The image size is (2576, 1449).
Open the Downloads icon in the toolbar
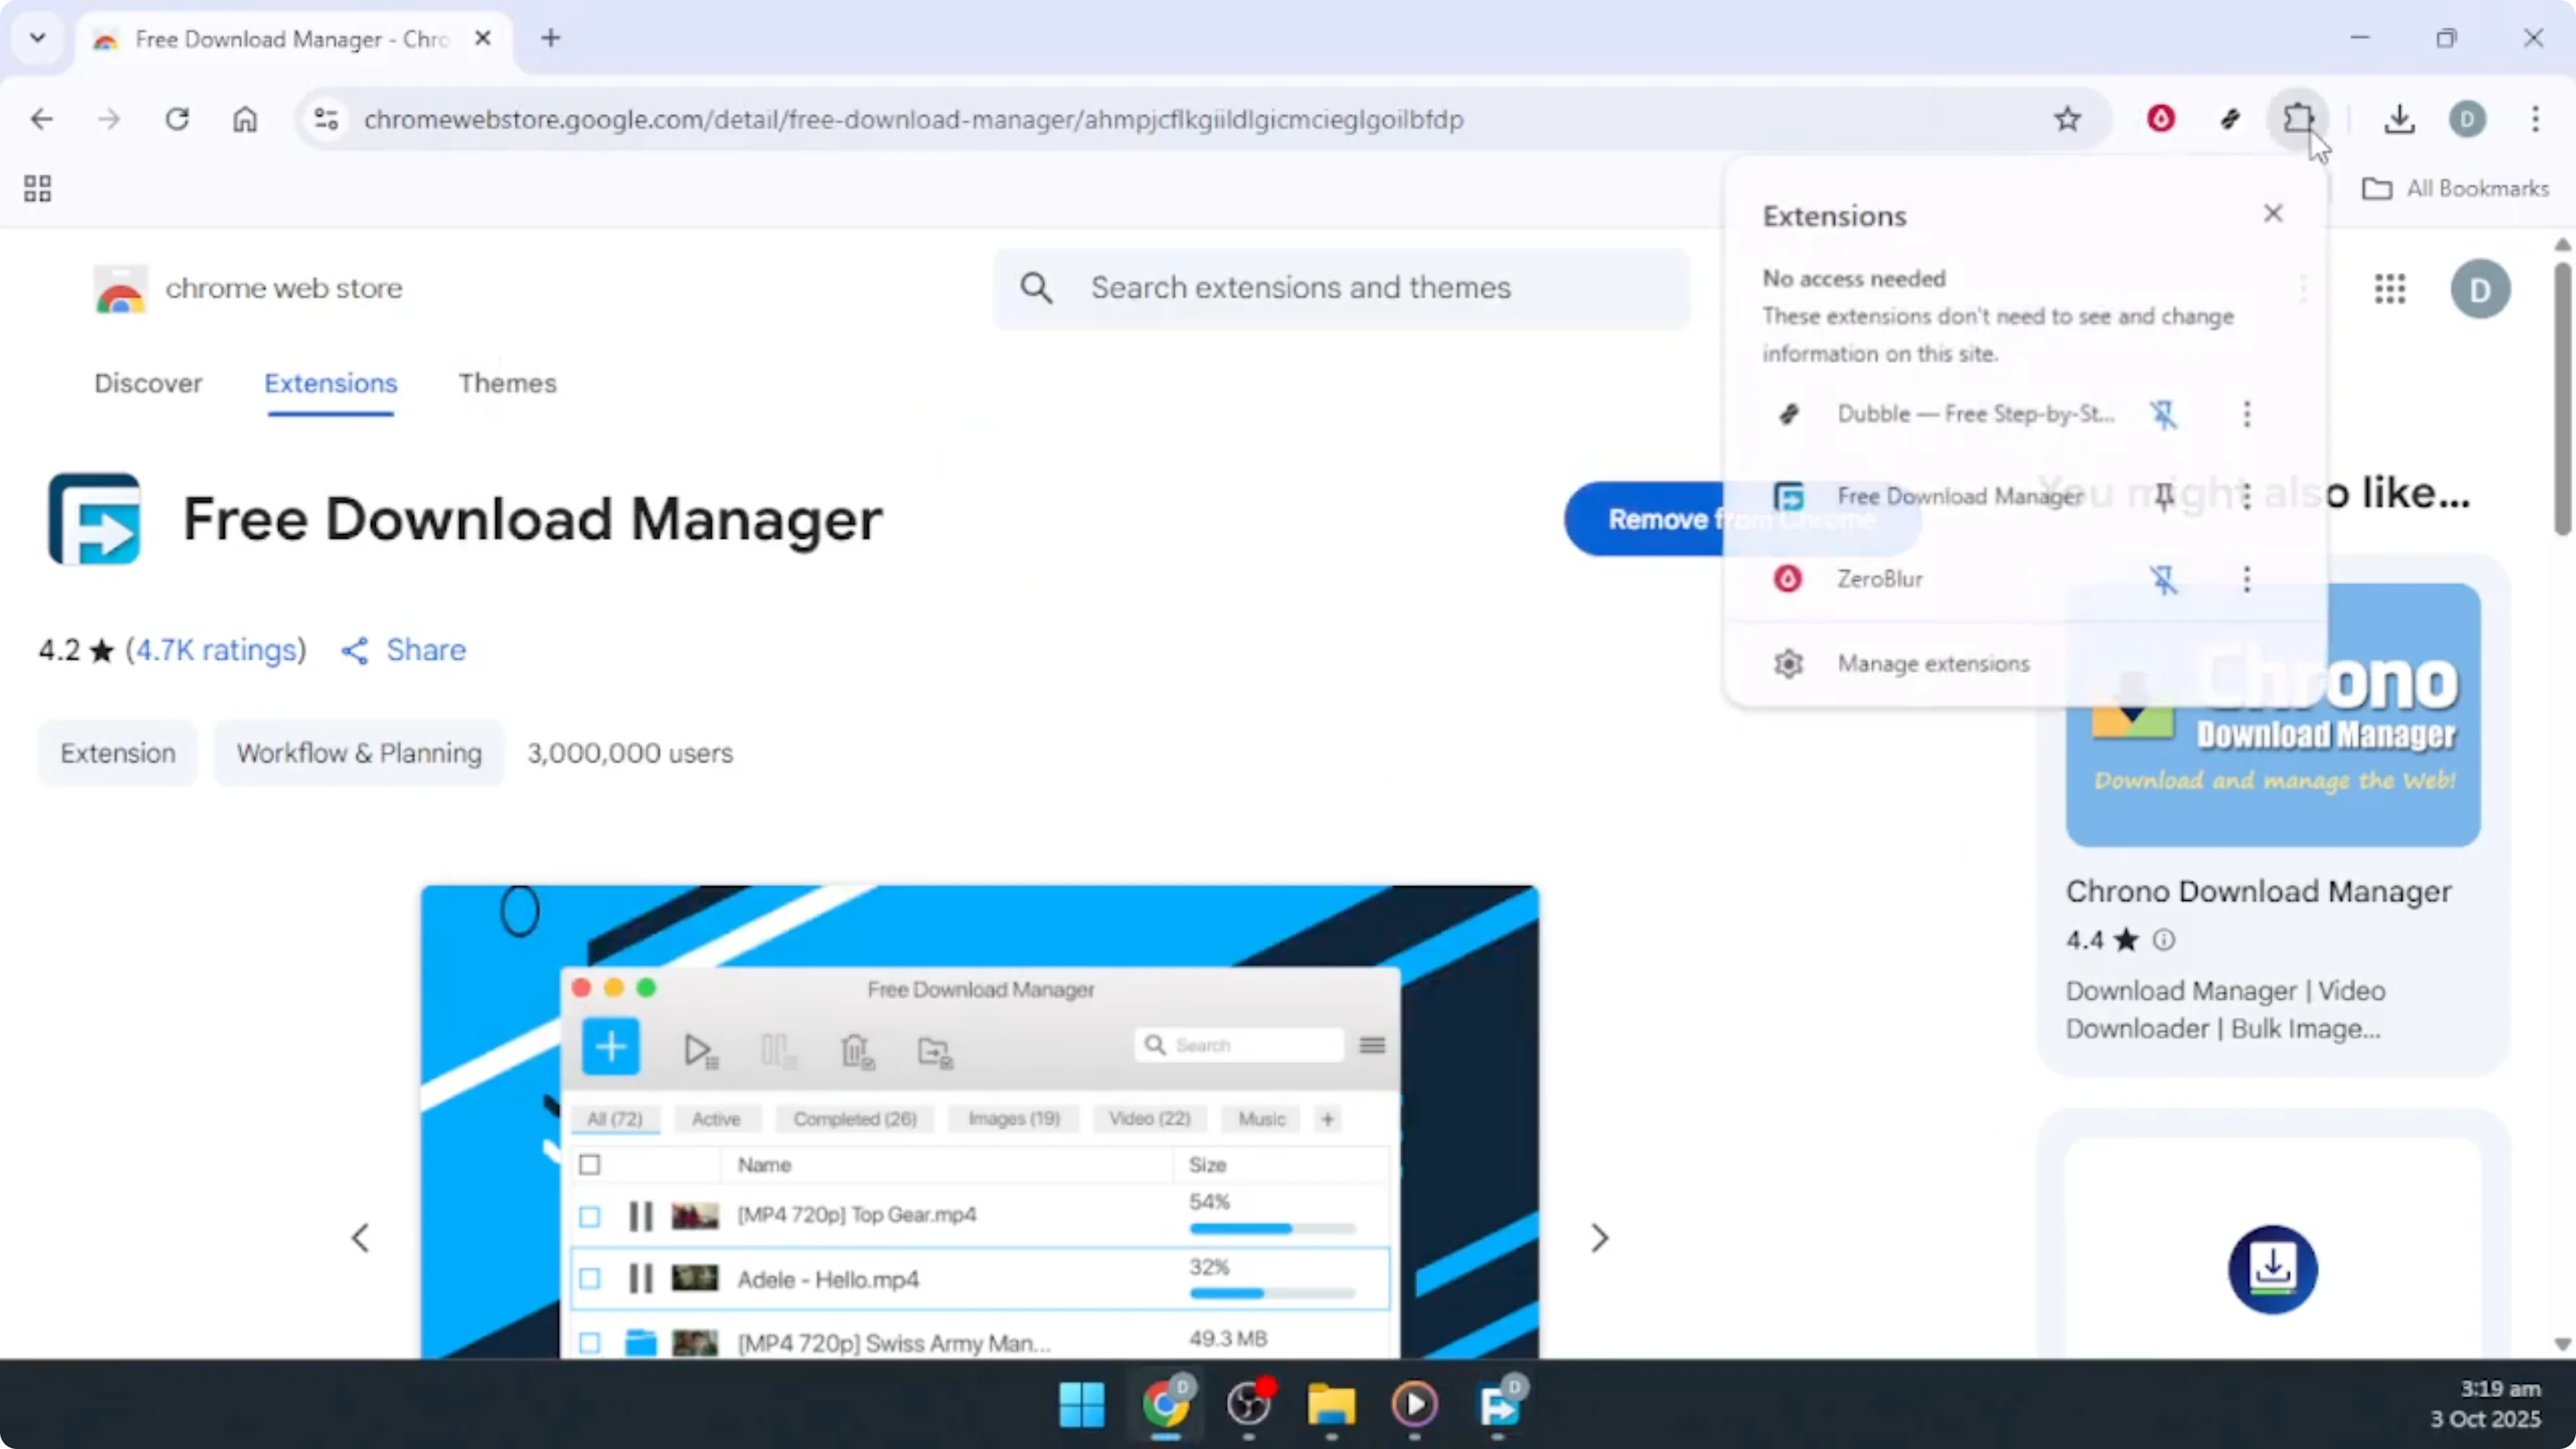(x=2399, y=119)
